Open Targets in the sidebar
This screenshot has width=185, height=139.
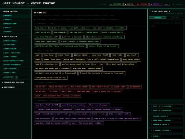click(x=16, y=20)
